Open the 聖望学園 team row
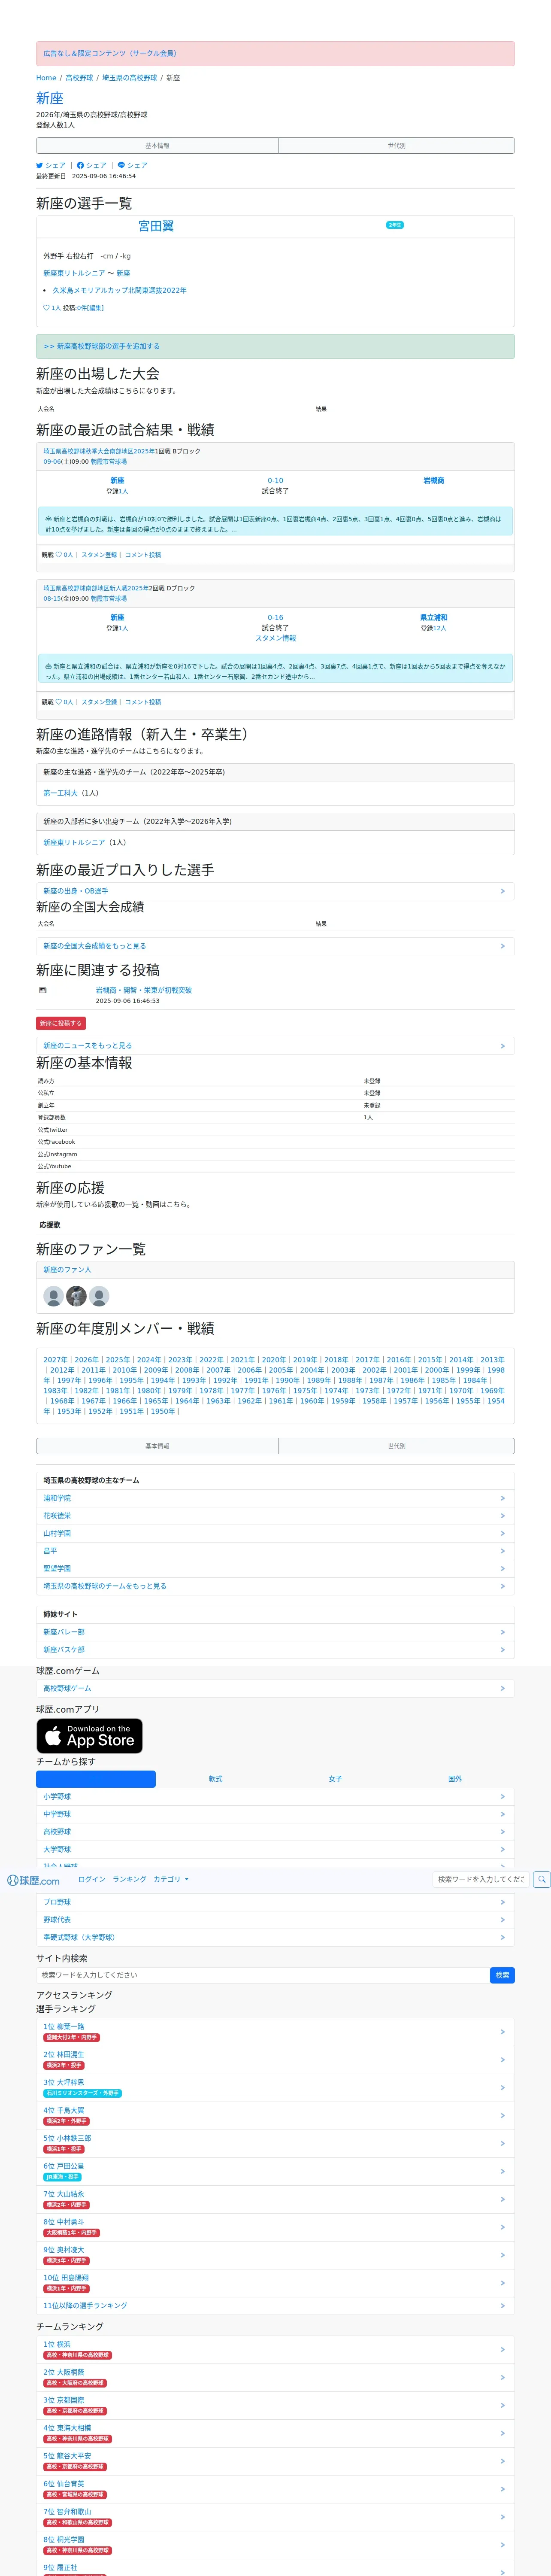The width and height of the screenshot is (551, 2576). [275, 1569]
